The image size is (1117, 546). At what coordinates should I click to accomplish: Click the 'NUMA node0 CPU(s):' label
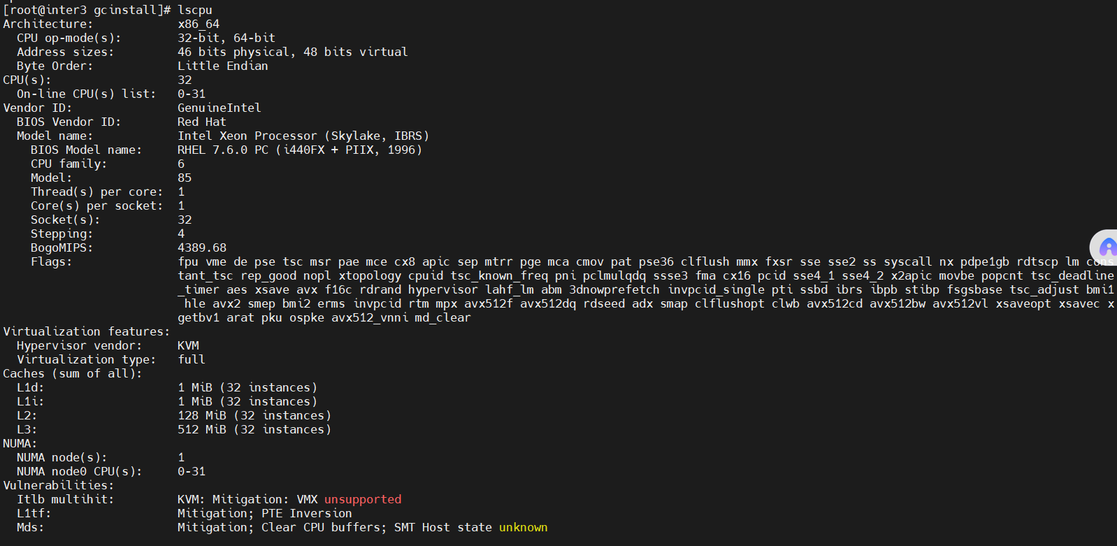[80, 471]
